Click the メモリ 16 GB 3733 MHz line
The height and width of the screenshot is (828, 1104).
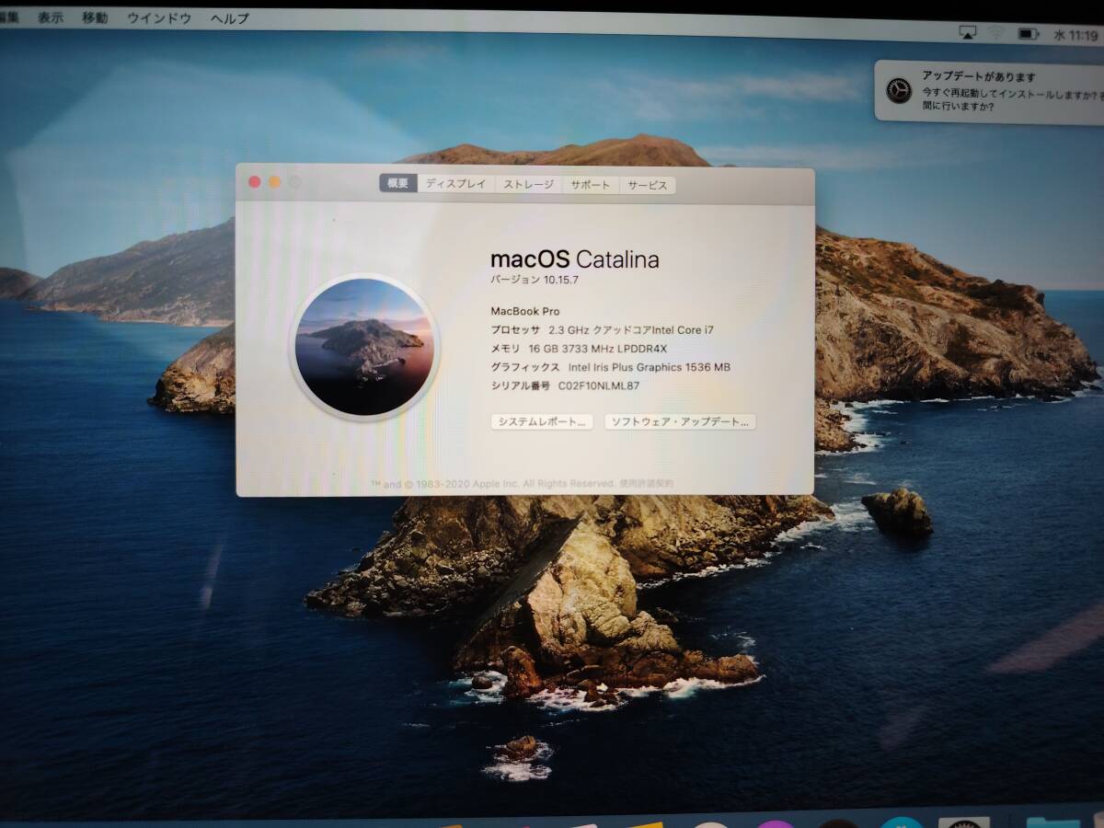pyautogui.click(x=579, y=348)
